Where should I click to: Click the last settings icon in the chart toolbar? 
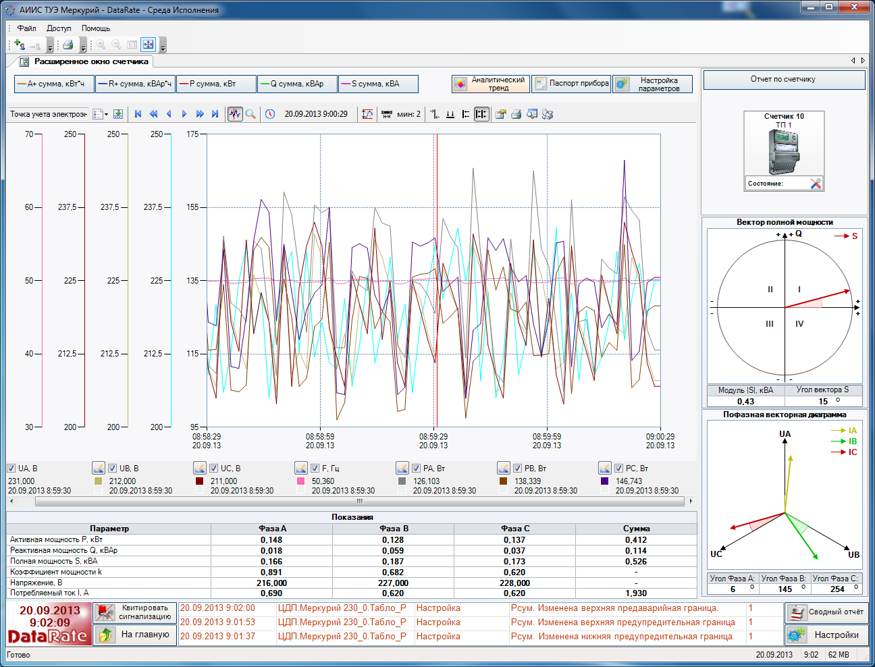(x=548, y=114)
